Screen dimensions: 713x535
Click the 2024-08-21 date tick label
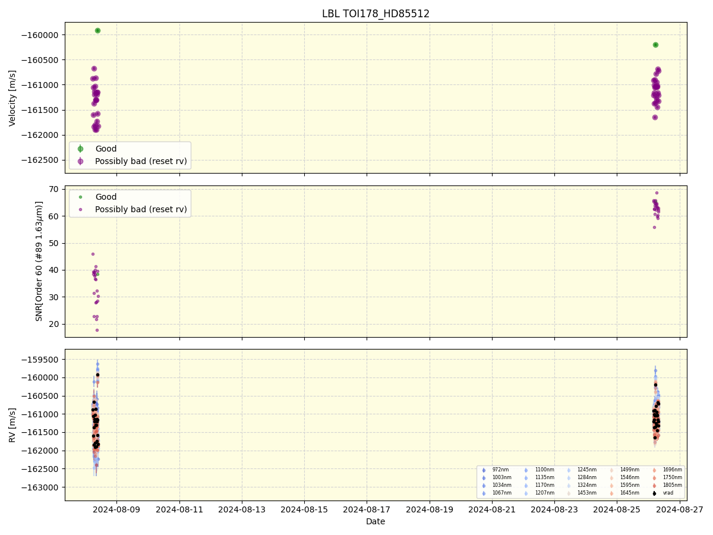[492, 509]
